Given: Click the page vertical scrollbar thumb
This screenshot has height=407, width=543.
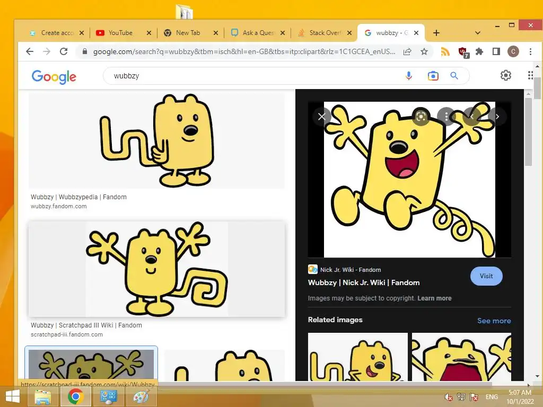Looking at the screenshot, I should [537, 88].
